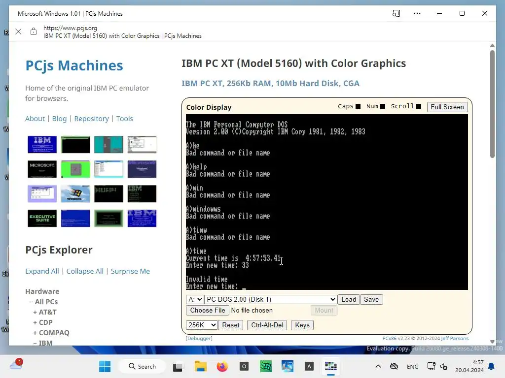The width and height of the screenshot is (505, 378).
Task: Open the IBM PC XT, 256Kb RAM link
Action: click(x=270, y=83)
